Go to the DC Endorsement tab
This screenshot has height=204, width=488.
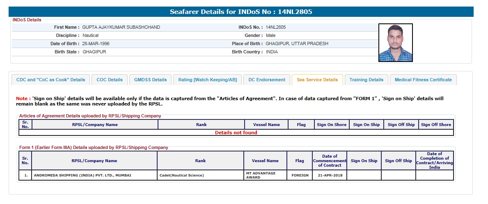point(267,80)
